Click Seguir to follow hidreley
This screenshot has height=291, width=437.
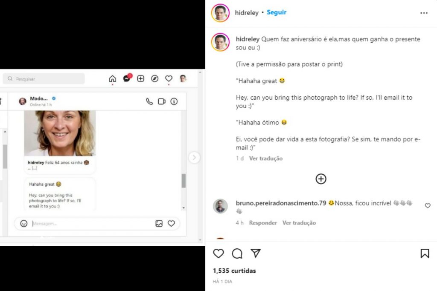pos(276,12)
